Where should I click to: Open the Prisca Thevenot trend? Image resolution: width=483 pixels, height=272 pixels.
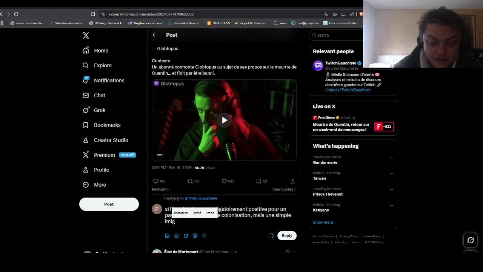coord(328,194)
